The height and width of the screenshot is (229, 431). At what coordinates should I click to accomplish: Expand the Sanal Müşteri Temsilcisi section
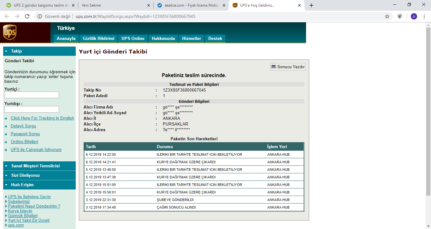pos(39,166)
